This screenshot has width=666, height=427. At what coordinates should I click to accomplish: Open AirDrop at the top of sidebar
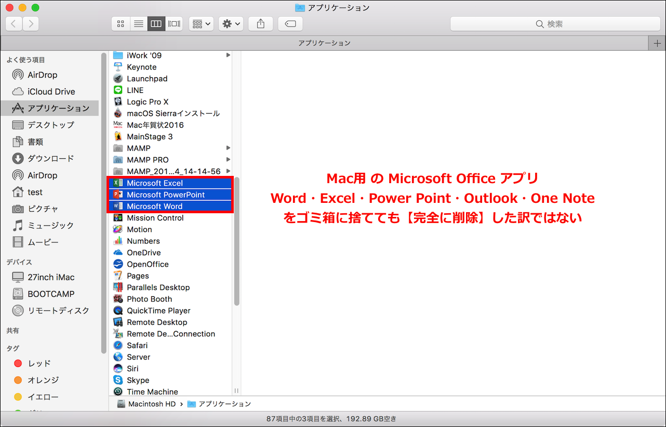coord(42,75)
